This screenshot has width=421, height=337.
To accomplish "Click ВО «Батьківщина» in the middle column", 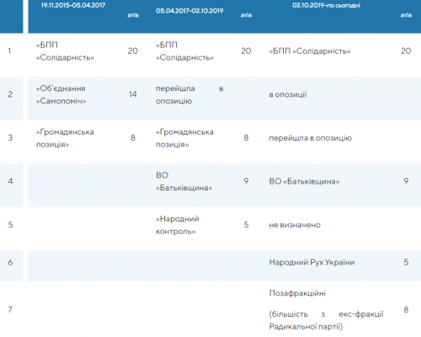I will 184,181.
